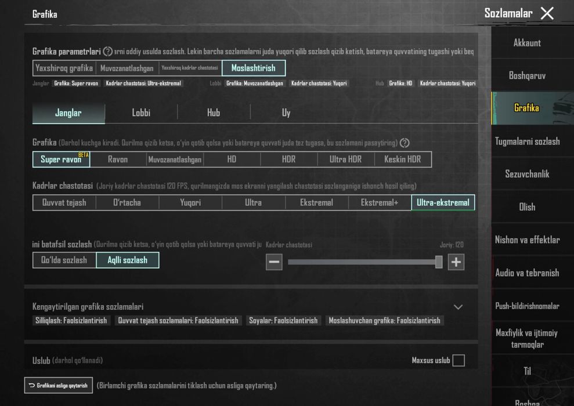
Task: Click Soyalar: Faolsizlantirish tag
Action: 283,321
